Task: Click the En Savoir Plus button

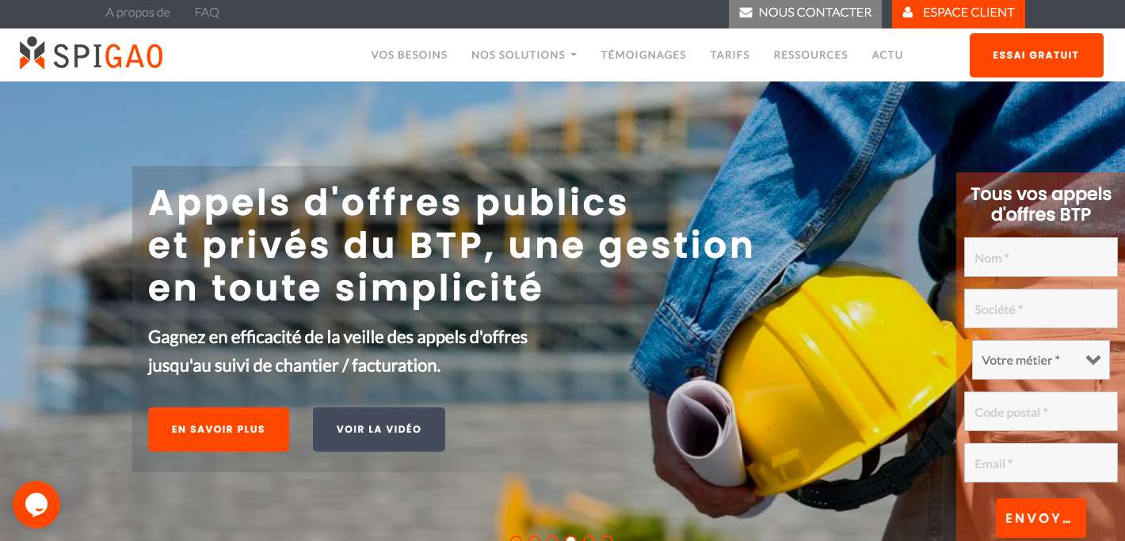Action: tap(219, 429)
